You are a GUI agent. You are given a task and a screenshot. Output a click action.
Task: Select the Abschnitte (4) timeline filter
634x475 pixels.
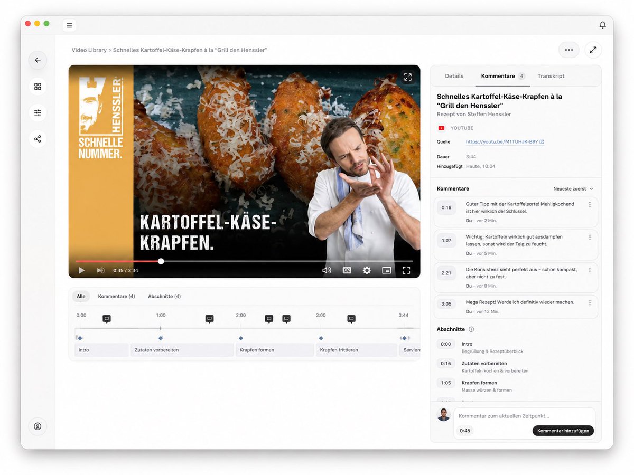coord(164,297)
